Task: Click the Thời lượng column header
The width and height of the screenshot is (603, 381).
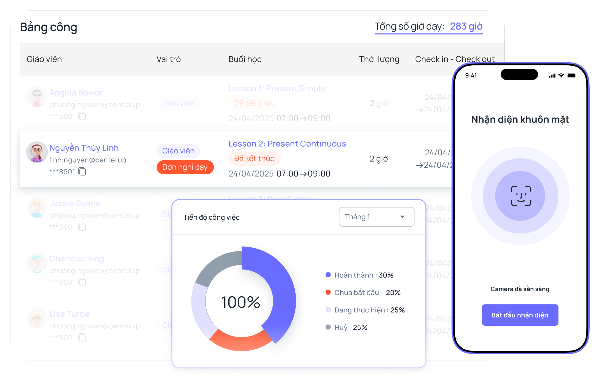Action: pos(379,59)
